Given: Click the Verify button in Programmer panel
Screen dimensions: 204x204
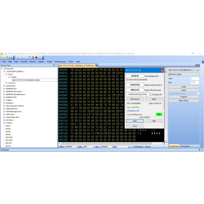Looking at the screenshot, I should 184,90.
